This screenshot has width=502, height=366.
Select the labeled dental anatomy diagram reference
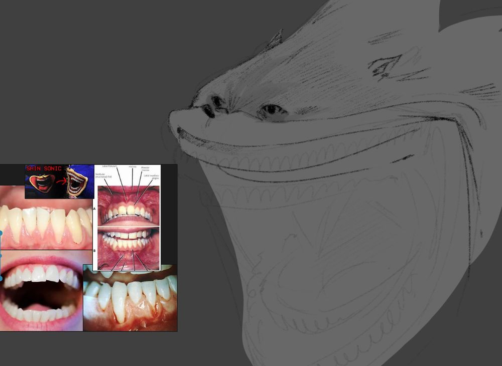pos(127,218)
